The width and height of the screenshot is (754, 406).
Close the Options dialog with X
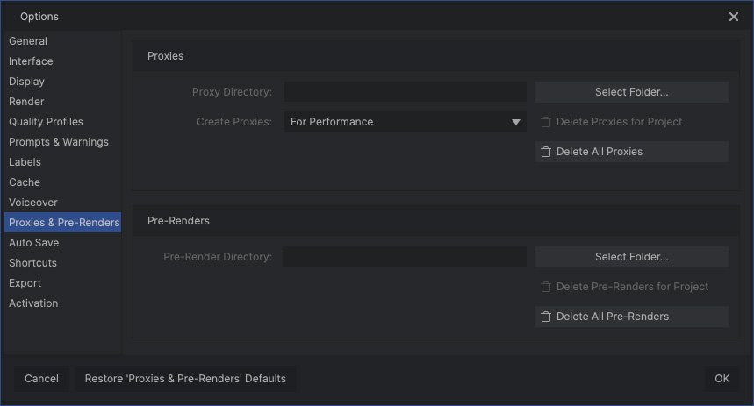(x=734, y=17)
